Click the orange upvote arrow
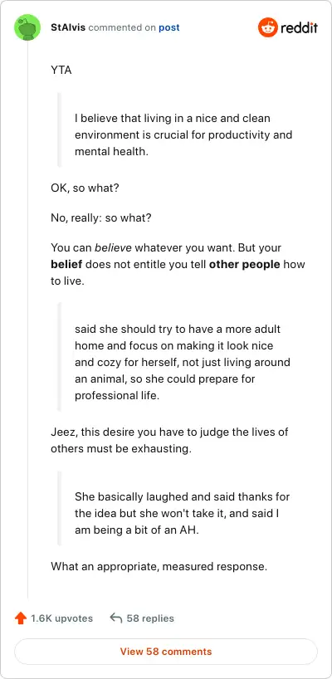The image size is (332, 679). click(21, 618)
